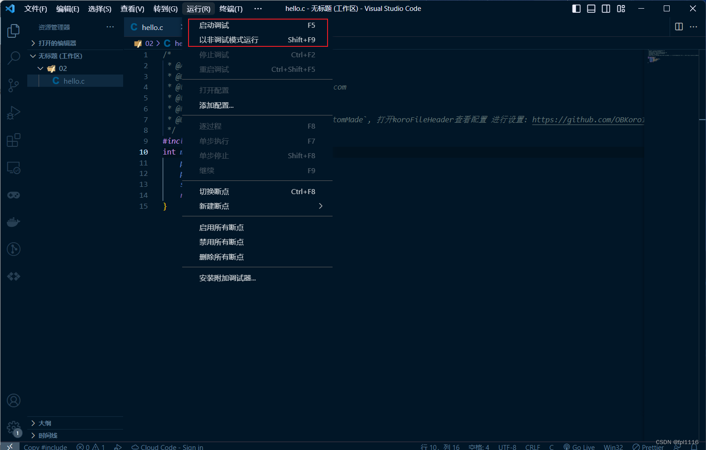Click line number 15 in gutter
The height and width of the screenshot is (450, 706).
tap(144, 206)
